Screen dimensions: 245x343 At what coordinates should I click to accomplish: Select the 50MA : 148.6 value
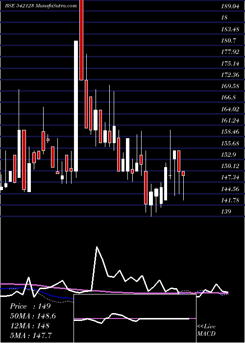[x=33, y=316]
